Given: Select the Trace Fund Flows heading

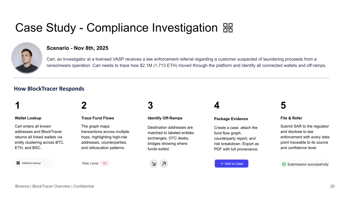Looking at the screenshot, I should [98, 118].
